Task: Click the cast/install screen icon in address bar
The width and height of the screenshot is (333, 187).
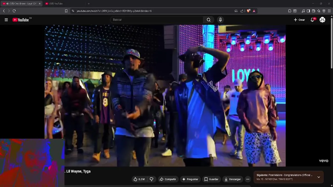Action: [236, 11]
